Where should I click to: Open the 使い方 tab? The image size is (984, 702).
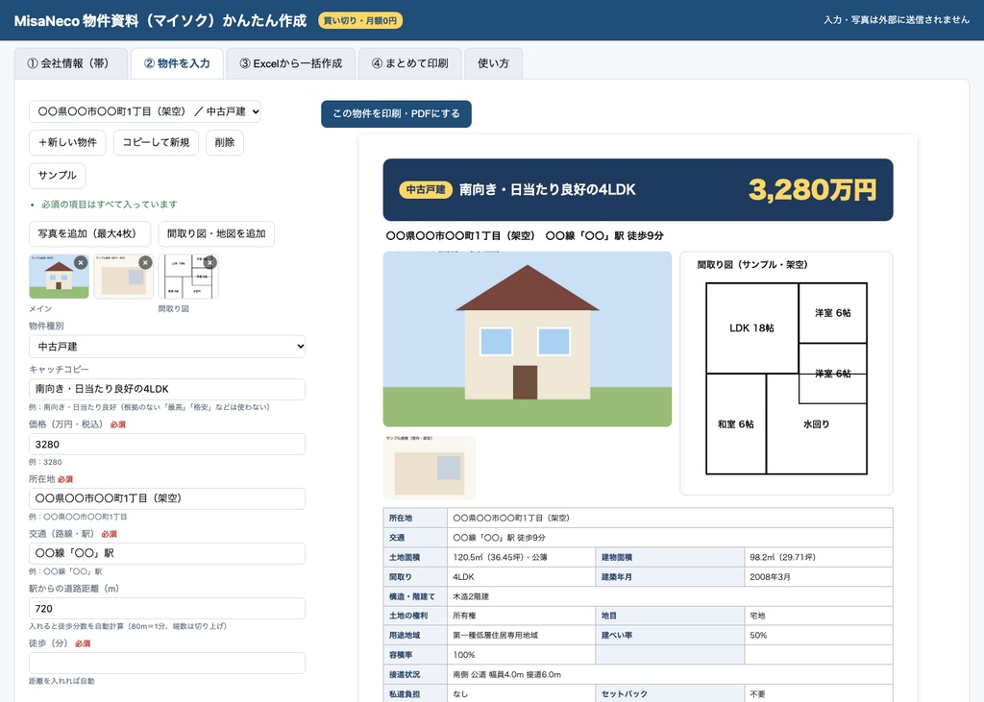click(493, 63)
